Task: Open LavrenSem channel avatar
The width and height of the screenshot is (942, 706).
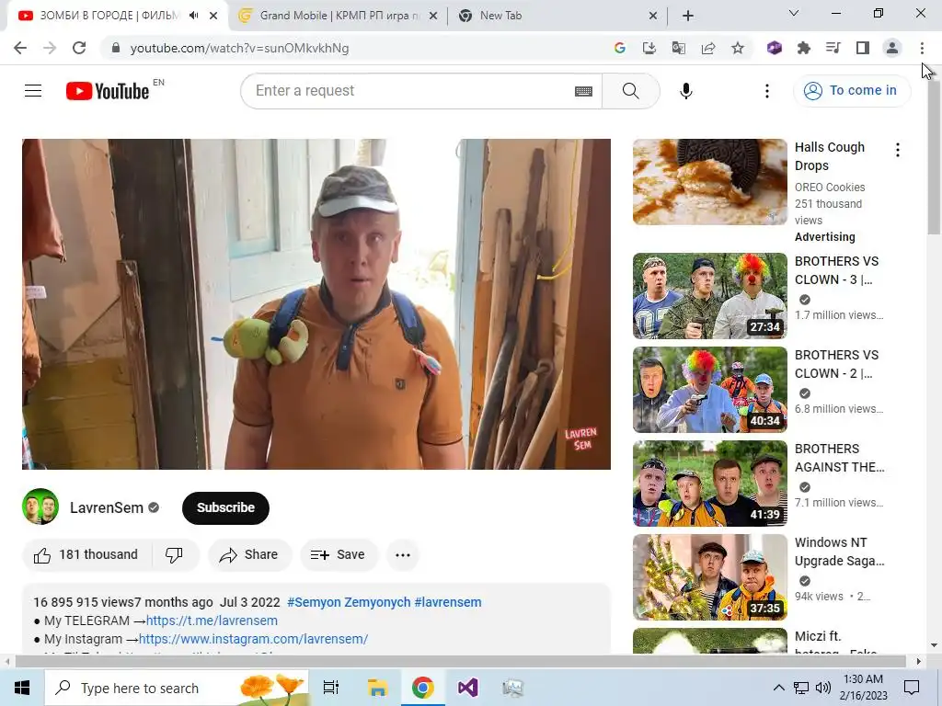Action: [40, 507]
